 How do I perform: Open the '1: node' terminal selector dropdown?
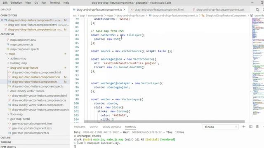click(x=221, y=127)
